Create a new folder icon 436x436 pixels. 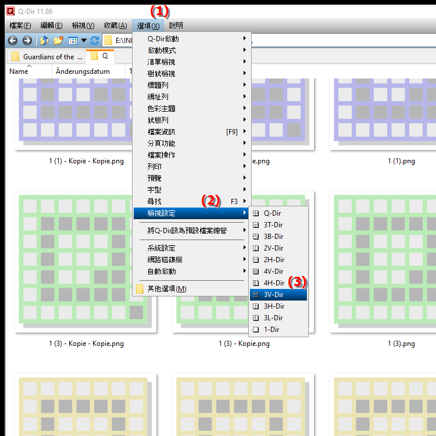click(58, 41)
